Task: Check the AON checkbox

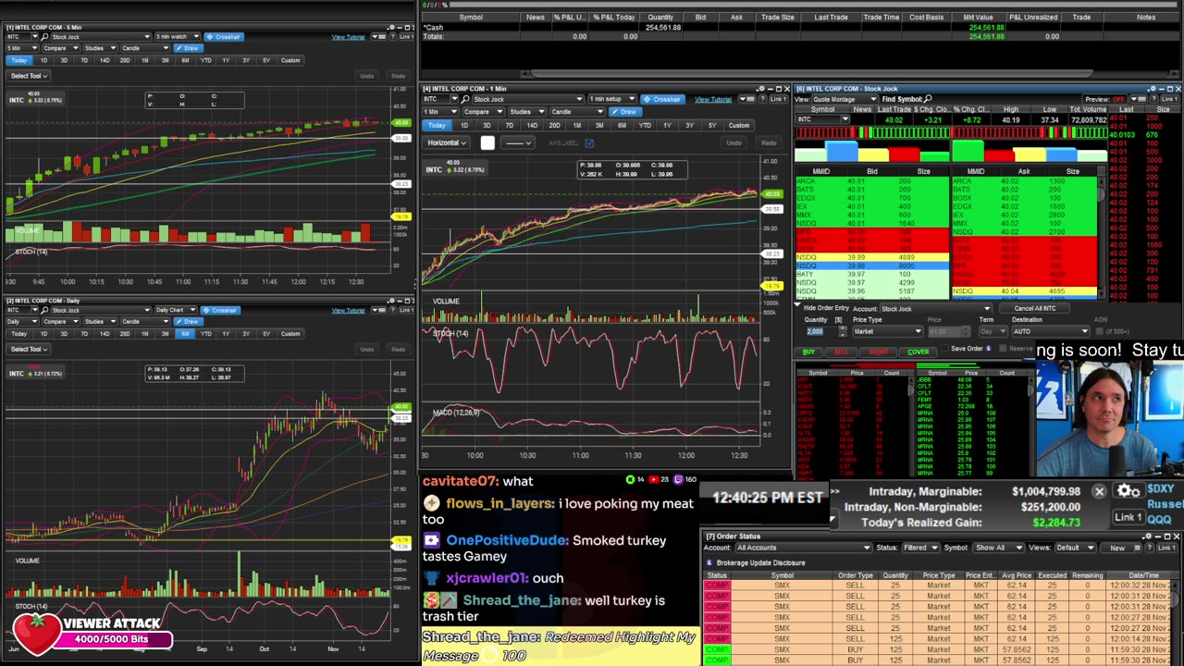Action: (1099, 331)
